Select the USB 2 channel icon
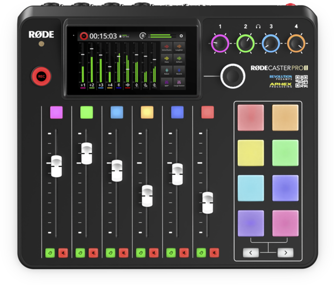Screen dimensions: 334x285 click(x=154, y=85)
